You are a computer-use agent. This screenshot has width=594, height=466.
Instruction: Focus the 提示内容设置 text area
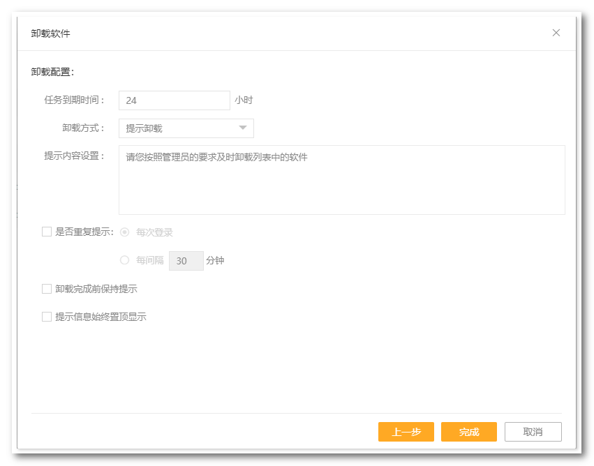[x=341, y=180]
